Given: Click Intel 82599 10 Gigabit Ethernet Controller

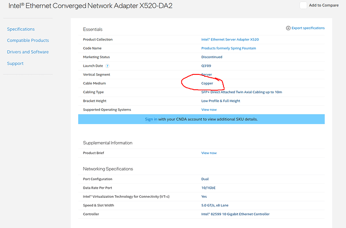Looking at the screenshot, I should 235,214.
